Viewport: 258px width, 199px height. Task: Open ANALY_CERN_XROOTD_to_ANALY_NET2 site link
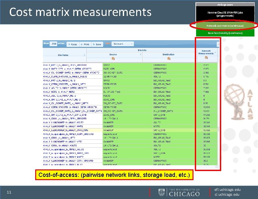coord(65,84)
